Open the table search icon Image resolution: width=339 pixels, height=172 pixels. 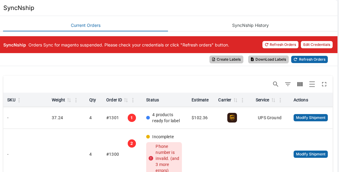coord(275,84)
